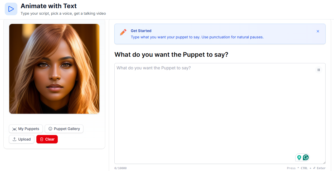Click the Get Started banner heading
This screenshot has height=171, width=334.
141,31
